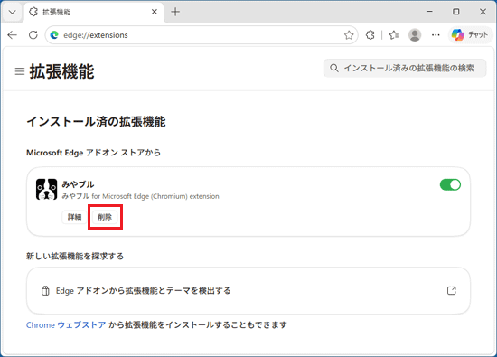Screen dimensions: 497x357
Task: Click the shopping bag icon in add-ons row
Action: click(45, 290)
